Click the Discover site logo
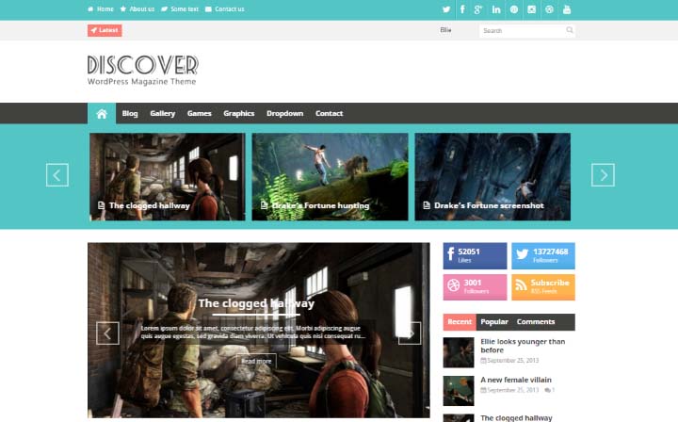The width and height of the screenshot is (678, 422). pyautogui.click(x=143, y=70)
